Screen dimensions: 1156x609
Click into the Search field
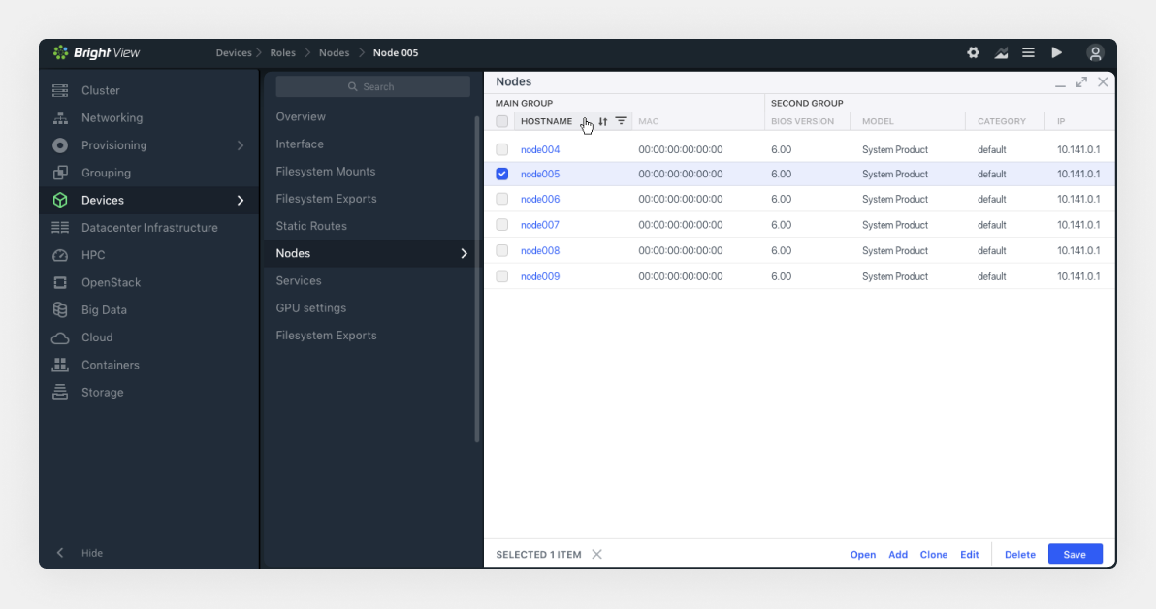373,87
